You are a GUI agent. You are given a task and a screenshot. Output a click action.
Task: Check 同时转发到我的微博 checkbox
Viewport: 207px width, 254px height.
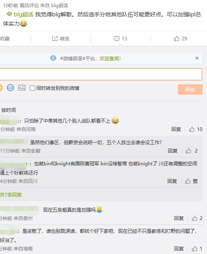(x=32, y=88)
